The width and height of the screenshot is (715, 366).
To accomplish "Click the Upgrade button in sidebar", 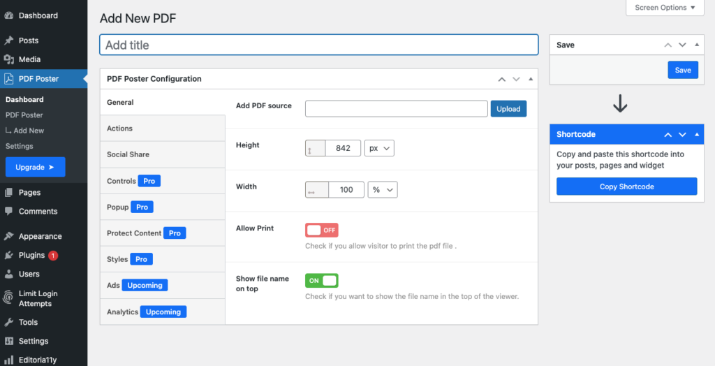I will 35,167.
